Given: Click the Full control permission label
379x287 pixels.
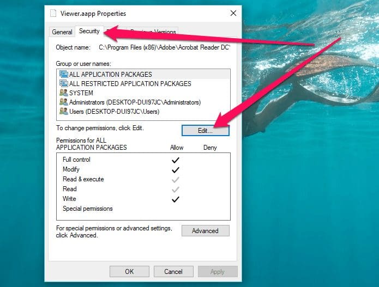Looking at the screenshot, I should click(x=76, y=160).
